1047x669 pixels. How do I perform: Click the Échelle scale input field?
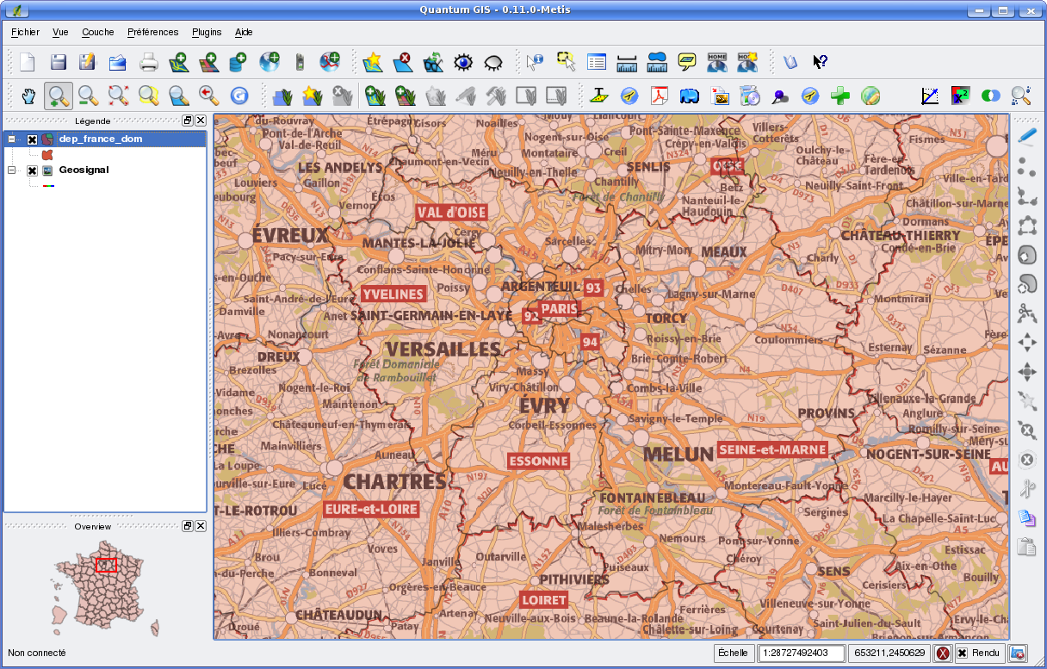point(802,654)
